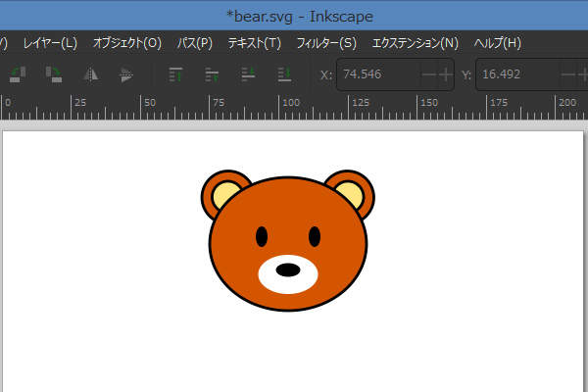Click the rotate 90° counter-clockwise icon
This screenshot has height=392, width=588.
[x=18, y=74]
